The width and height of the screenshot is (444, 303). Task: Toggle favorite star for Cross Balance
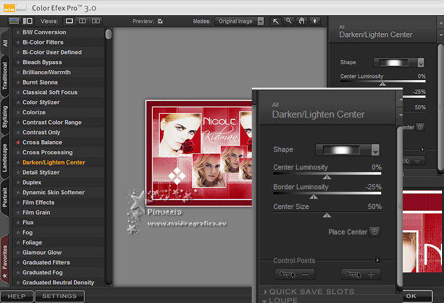(x=18, y=142)
